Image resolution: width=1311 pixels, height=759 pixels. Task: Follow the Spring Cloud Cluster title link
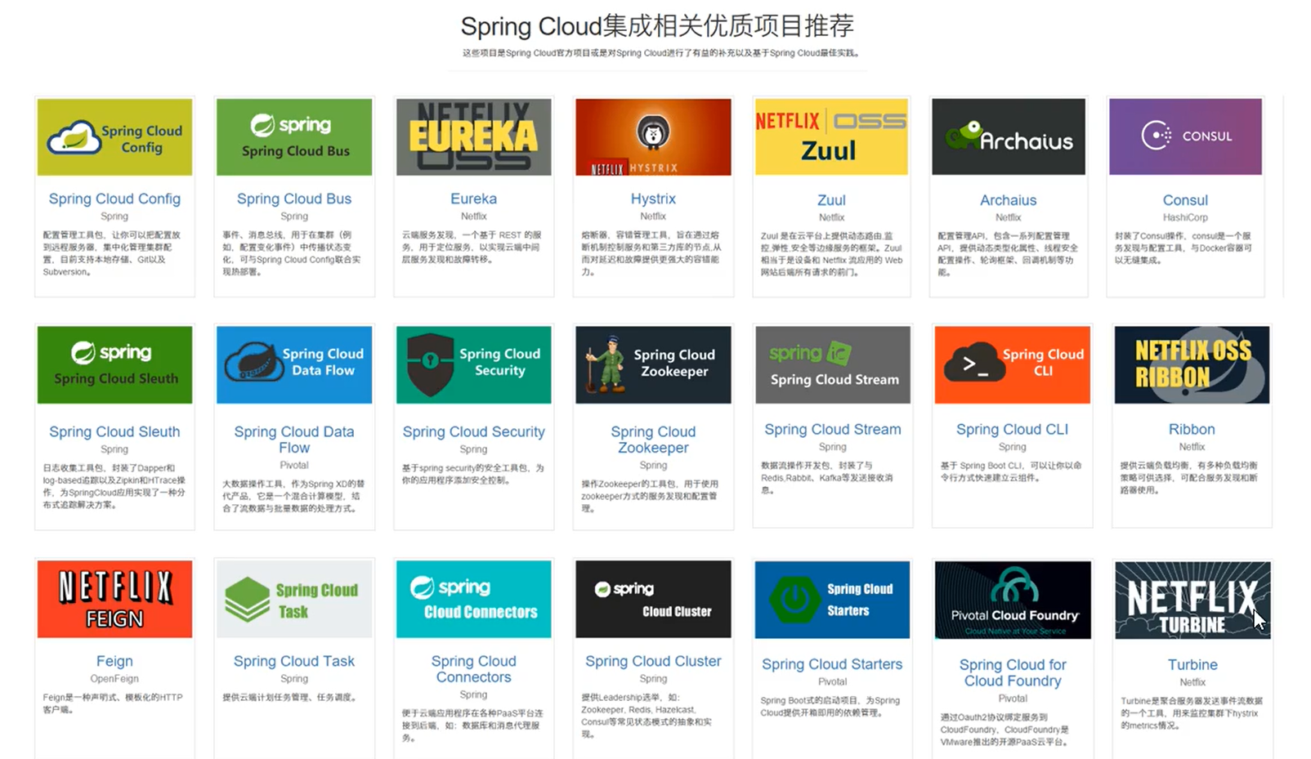[x=653, y=661]
